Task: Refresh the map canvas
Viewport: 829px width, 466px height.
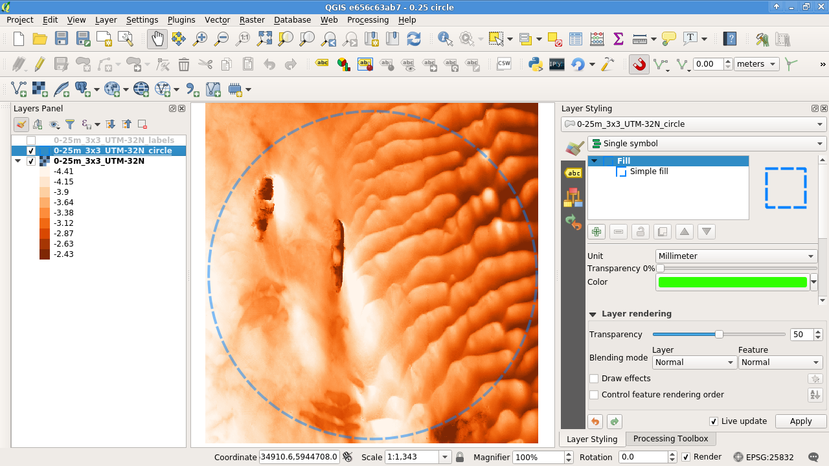Action: point(414,39)
